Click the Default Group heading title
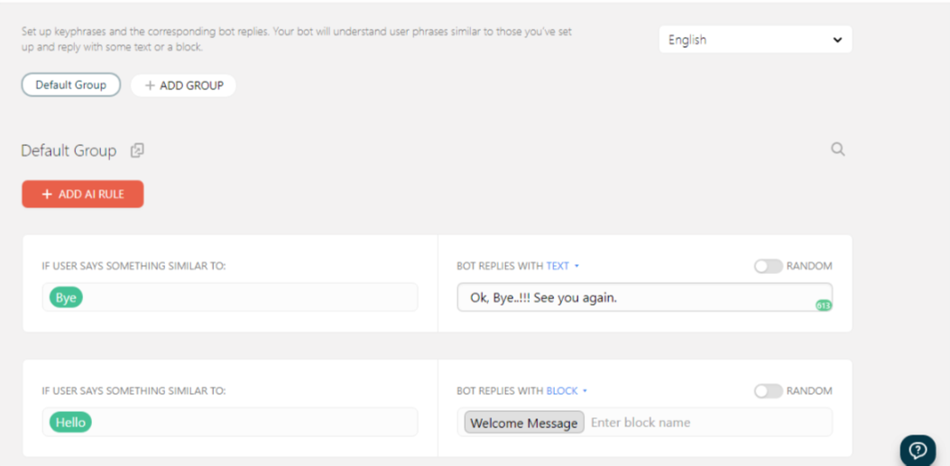Image resolution: width=950 pixels, height=466 pixels. (x=69, y=151)
